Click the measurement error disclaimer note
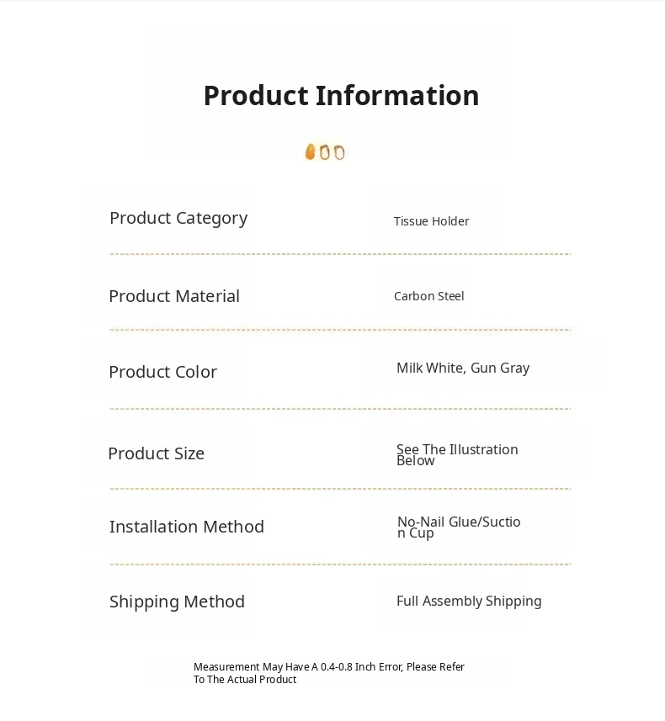Screen dimensions: 665x721 [x=328, y=673]
